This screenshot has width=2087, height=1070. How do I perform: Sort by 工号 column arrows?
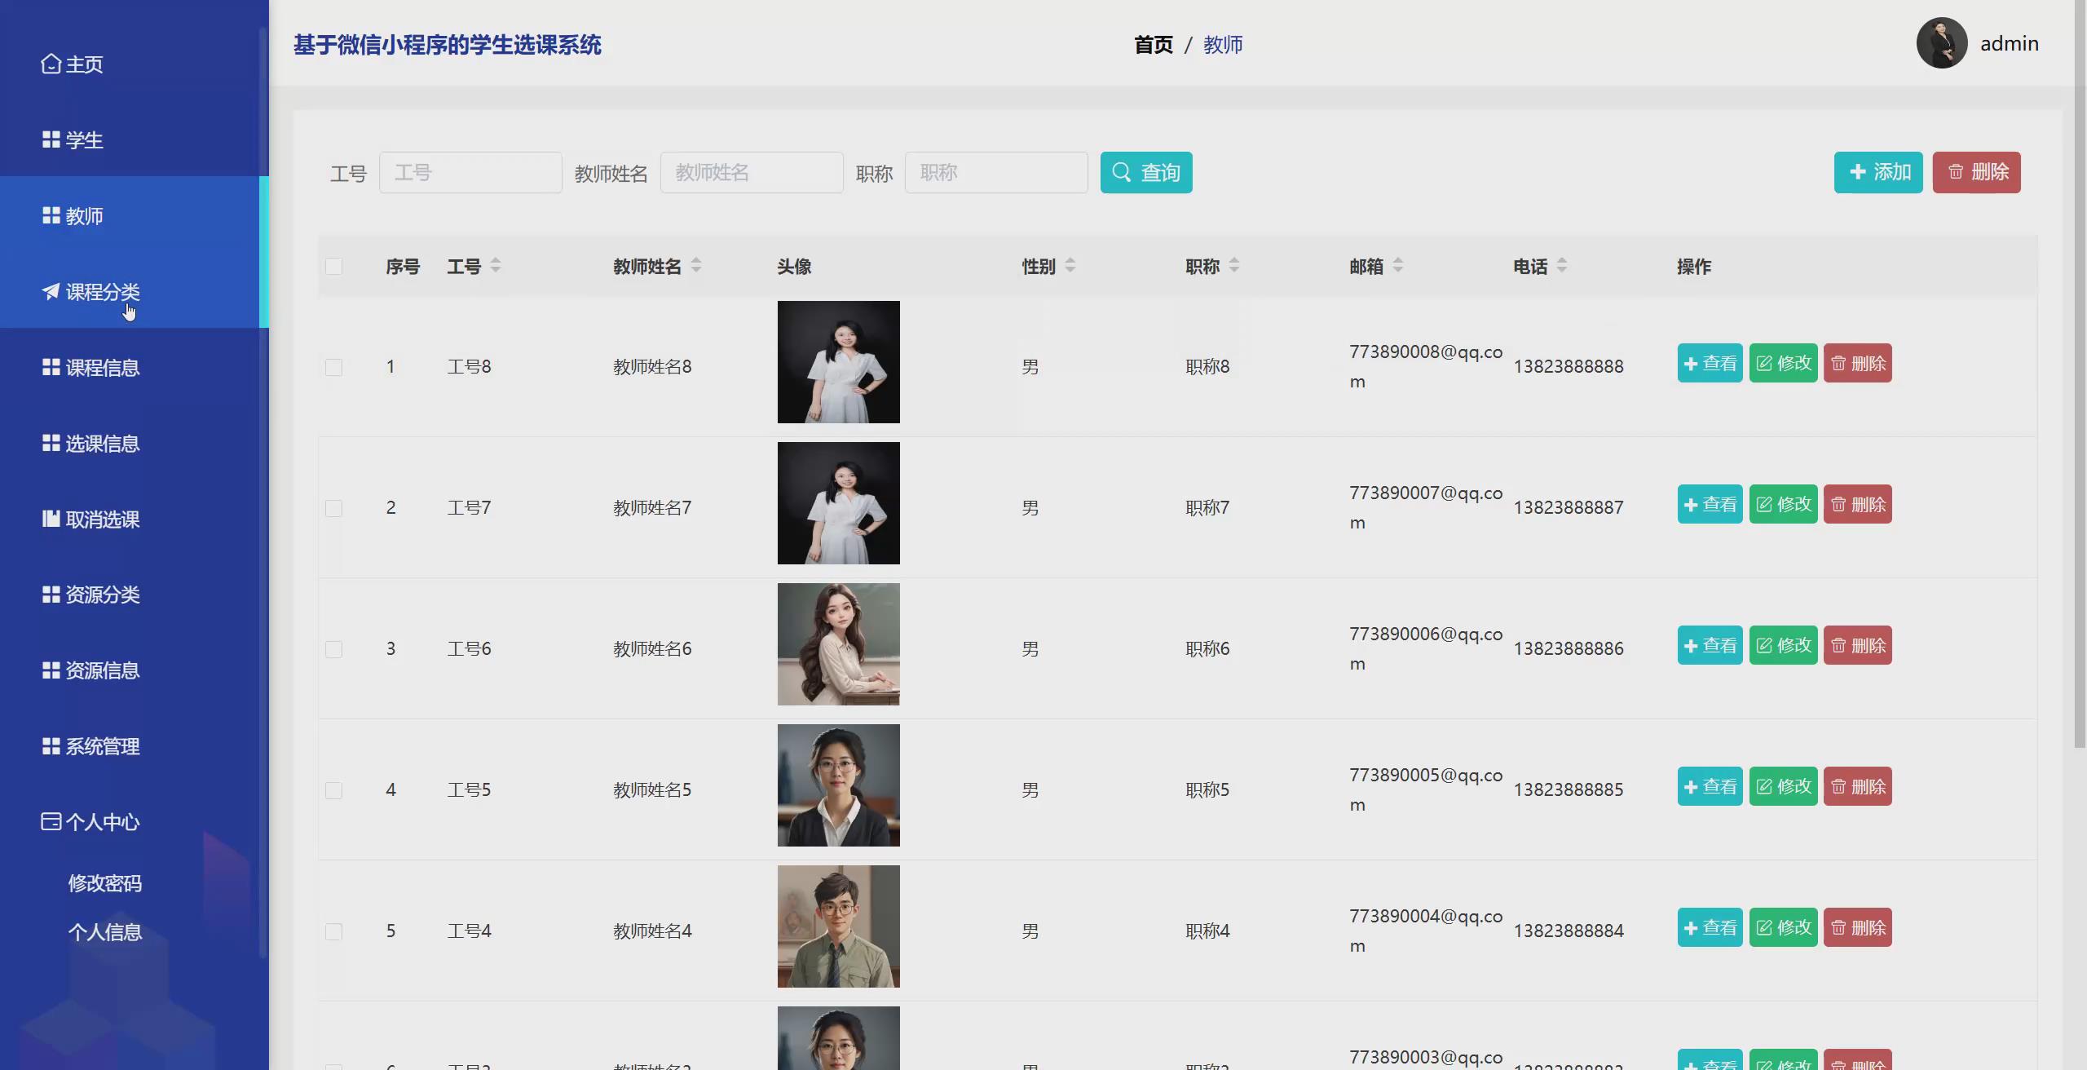496,265
